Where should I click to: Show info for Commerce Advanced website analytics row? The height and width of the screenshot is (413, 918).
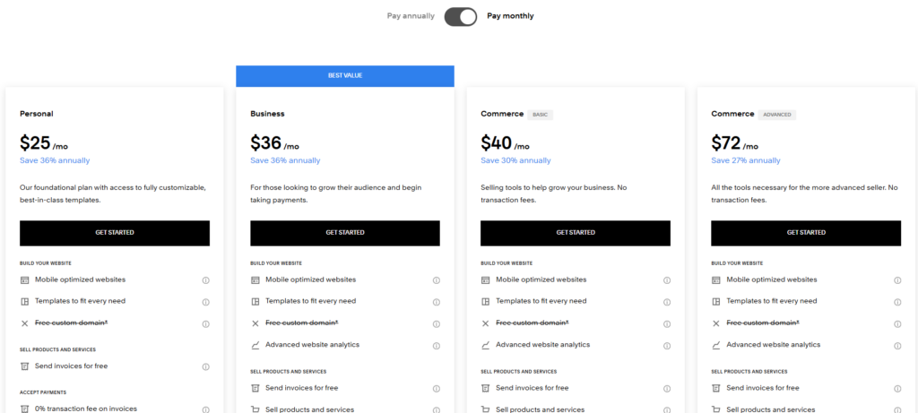[x=897, y=345]
